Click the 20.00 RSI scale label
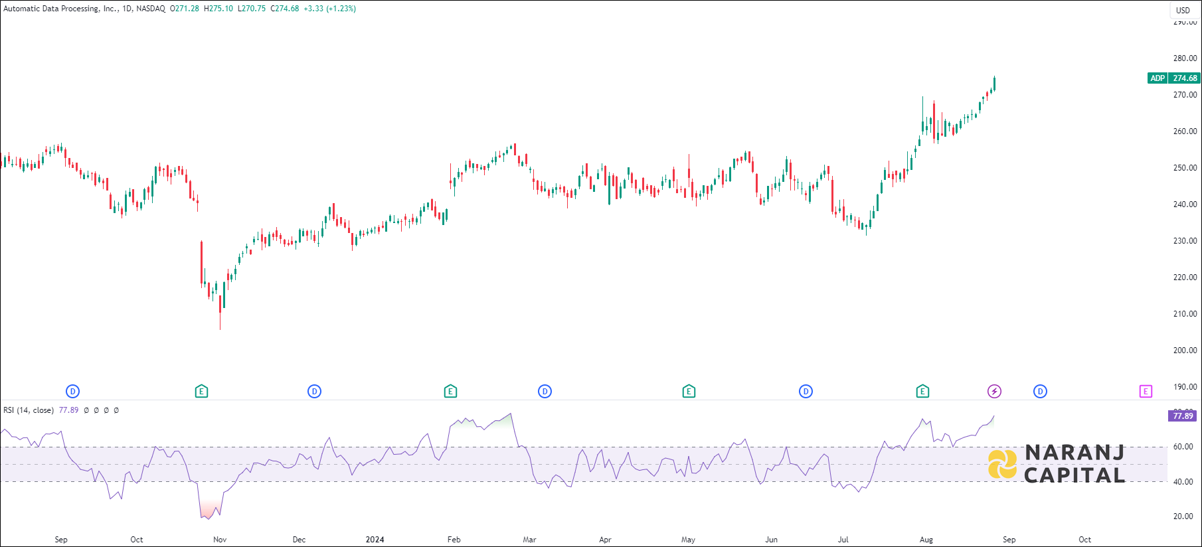1202x547 pixels. tap(1183, 516)
